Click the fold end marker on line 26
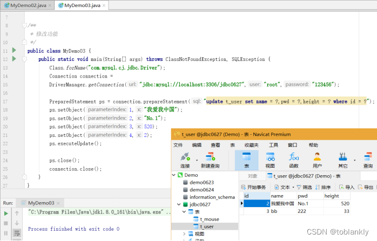The image size is (377, 241). 24,177
